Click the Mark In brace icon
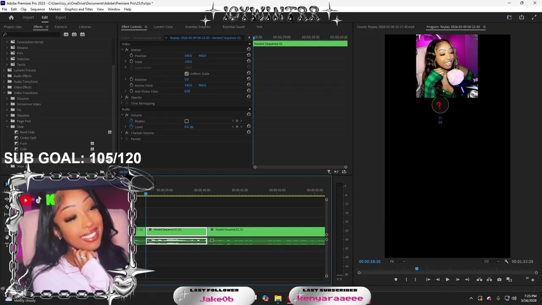The height and width of the screenshot is (305, 542). pos(406,280)
